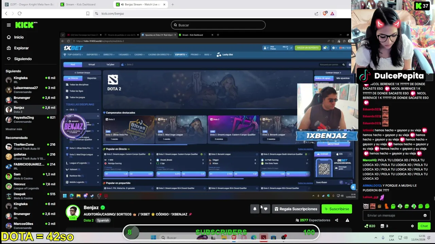The height and width of the screenshot is (244, 435).
Task: Go back in browser
Action: [x=6, y=14]
